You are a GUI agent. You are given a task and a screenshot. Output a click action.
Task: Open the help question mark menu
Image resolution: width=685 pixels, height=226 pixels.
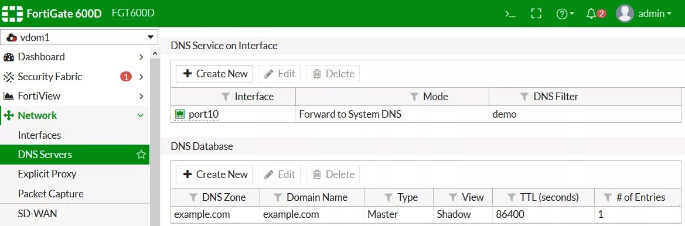565,14
